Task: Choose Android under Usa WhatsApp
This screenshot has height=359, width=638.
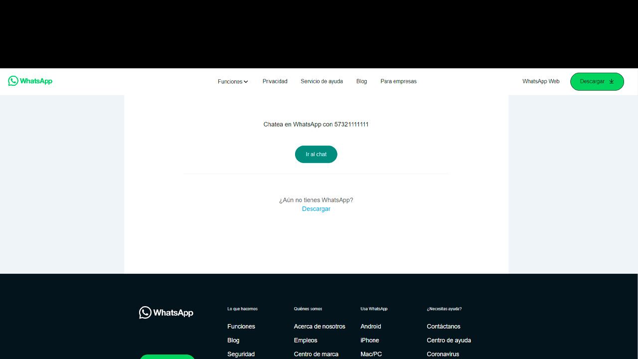Action: click(370, 327)
